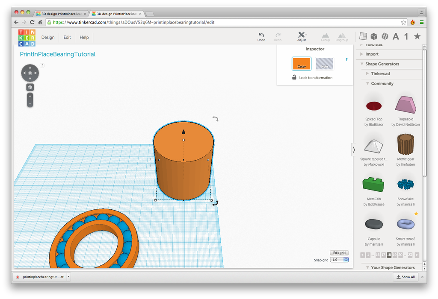Orbit view up with the top arrow
The height and width of the screenshot is (299, 438).
tap(30, 67)
